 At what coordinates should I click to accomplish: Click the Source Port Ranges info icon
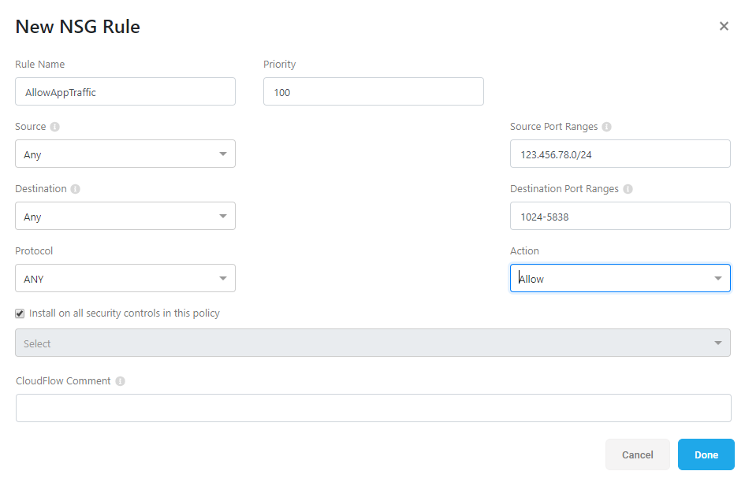coord(606,127)
